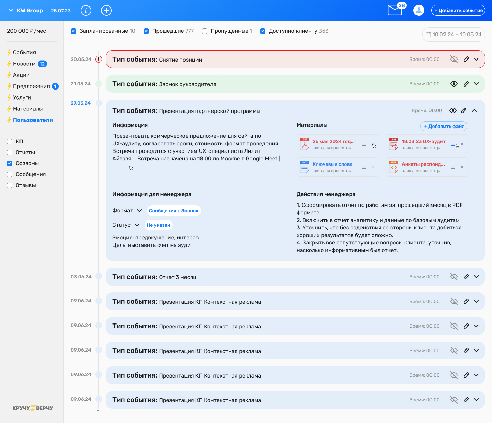Image resolution: width=492 pixels, height=423 pixels.
Task: Uncheck the Запланированные filter checkbox
Action: (x=73, y=31)
